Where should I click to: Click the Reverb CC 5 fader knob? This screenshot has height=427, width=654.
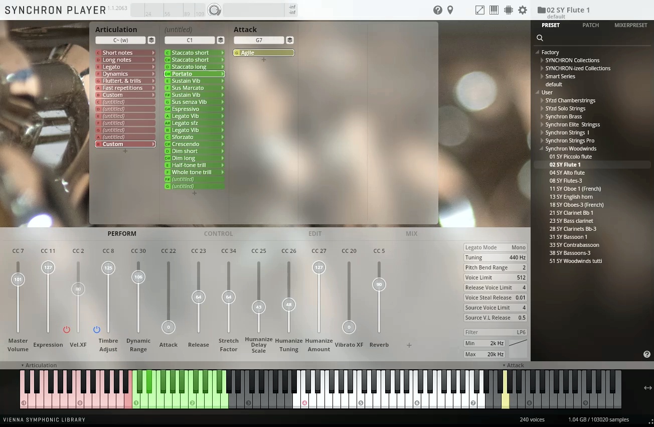coord(379,284)
